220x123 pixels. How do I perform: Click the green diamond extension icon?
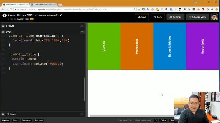point(212,9)
